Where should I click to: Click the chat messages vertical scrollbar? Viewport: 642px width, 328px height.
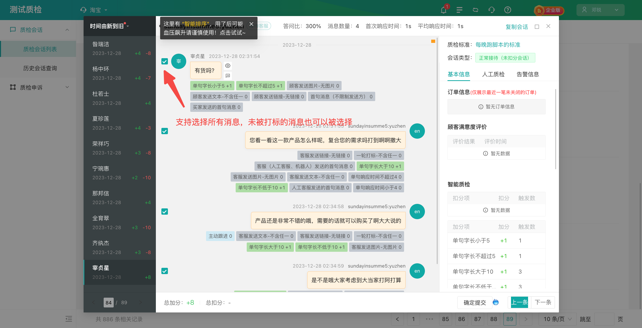[437, 150]
